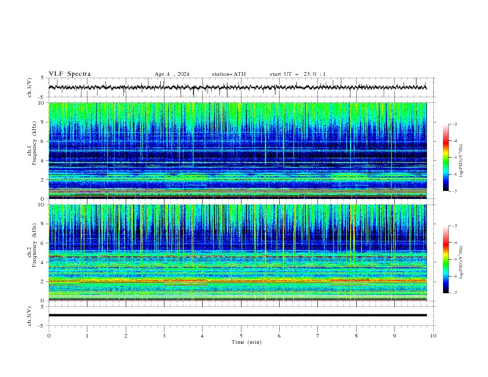Click the "ch.3(V)" axis label
This screenshot has height=377, width=488.
pyautogui.click(x=30, y=316)
